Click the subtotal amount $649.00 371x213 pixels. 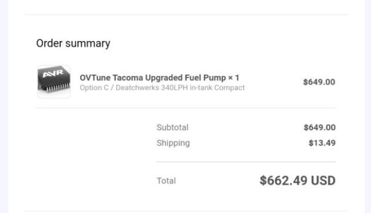click(x=319, y=127)
